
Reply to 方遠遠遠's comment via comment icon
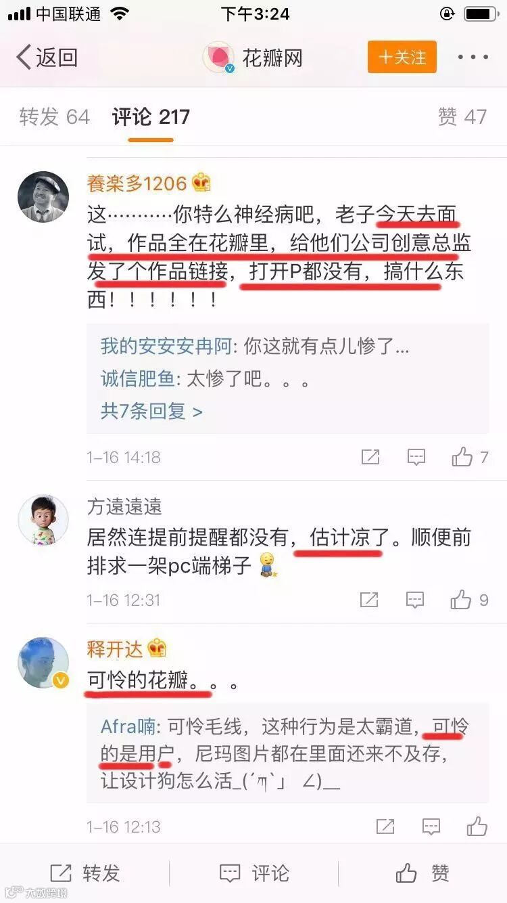click(x=415, y=600)
